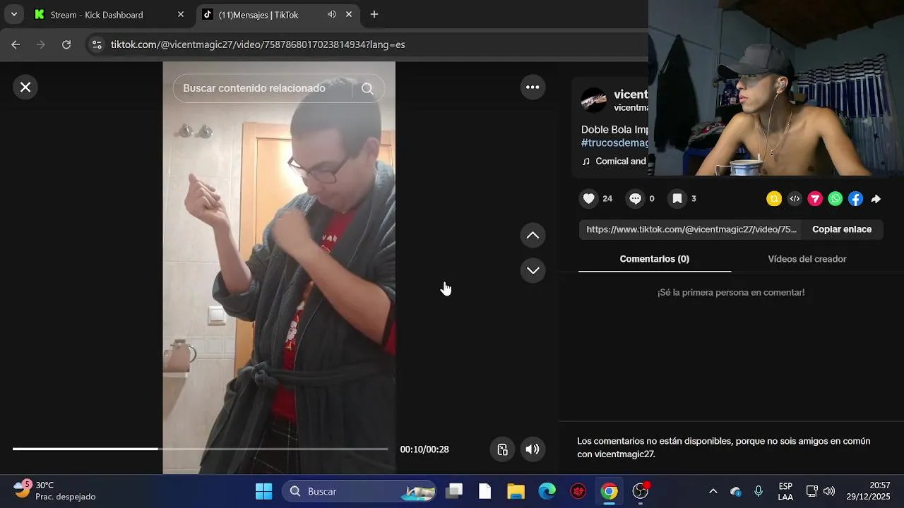Click the yellow repost icon

(774, 199)
